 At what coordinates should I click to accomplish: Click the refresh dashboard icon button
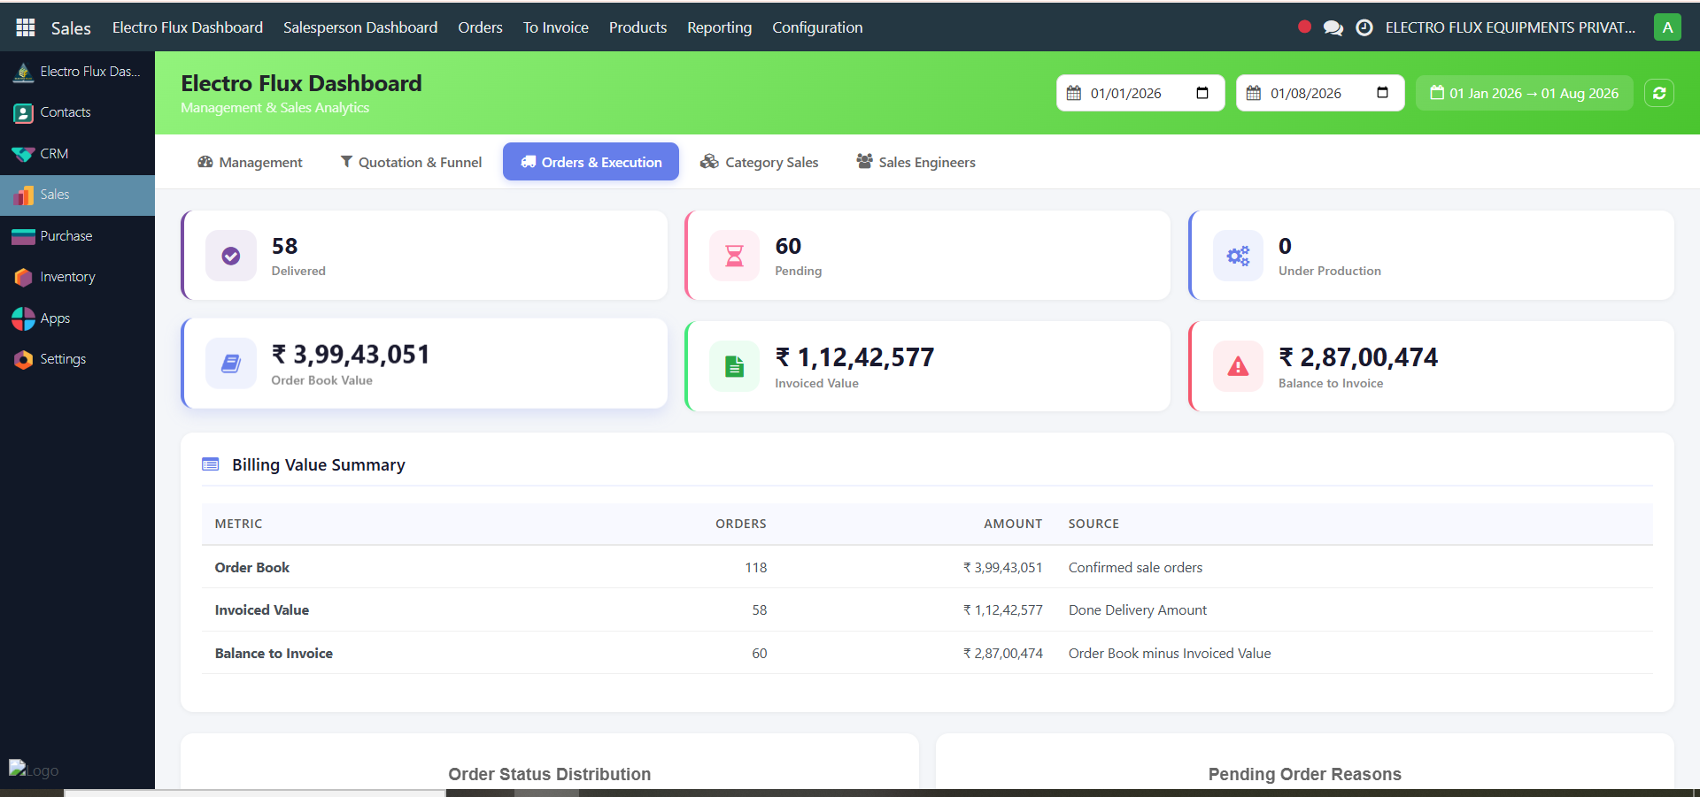(x=1659, y=93)
